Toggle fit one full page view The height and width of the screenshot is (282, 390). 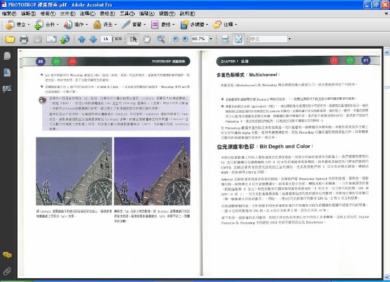click(x=239, y=39)
